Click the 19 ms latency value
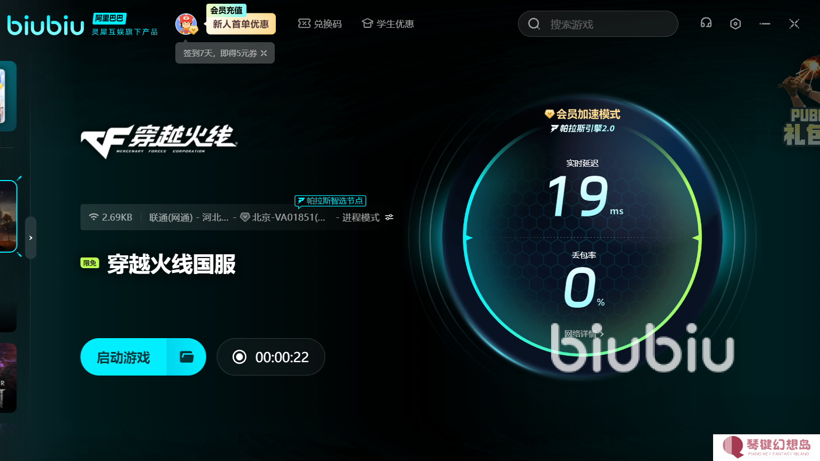The width and height of the screenshot is (820, 461). tap(585, 197)
